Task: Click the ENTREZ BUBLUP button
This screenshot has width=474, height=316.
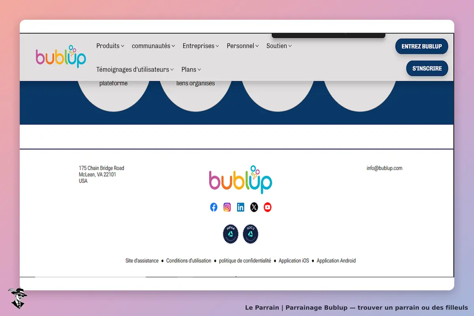Action: click(x=422, y=46)
